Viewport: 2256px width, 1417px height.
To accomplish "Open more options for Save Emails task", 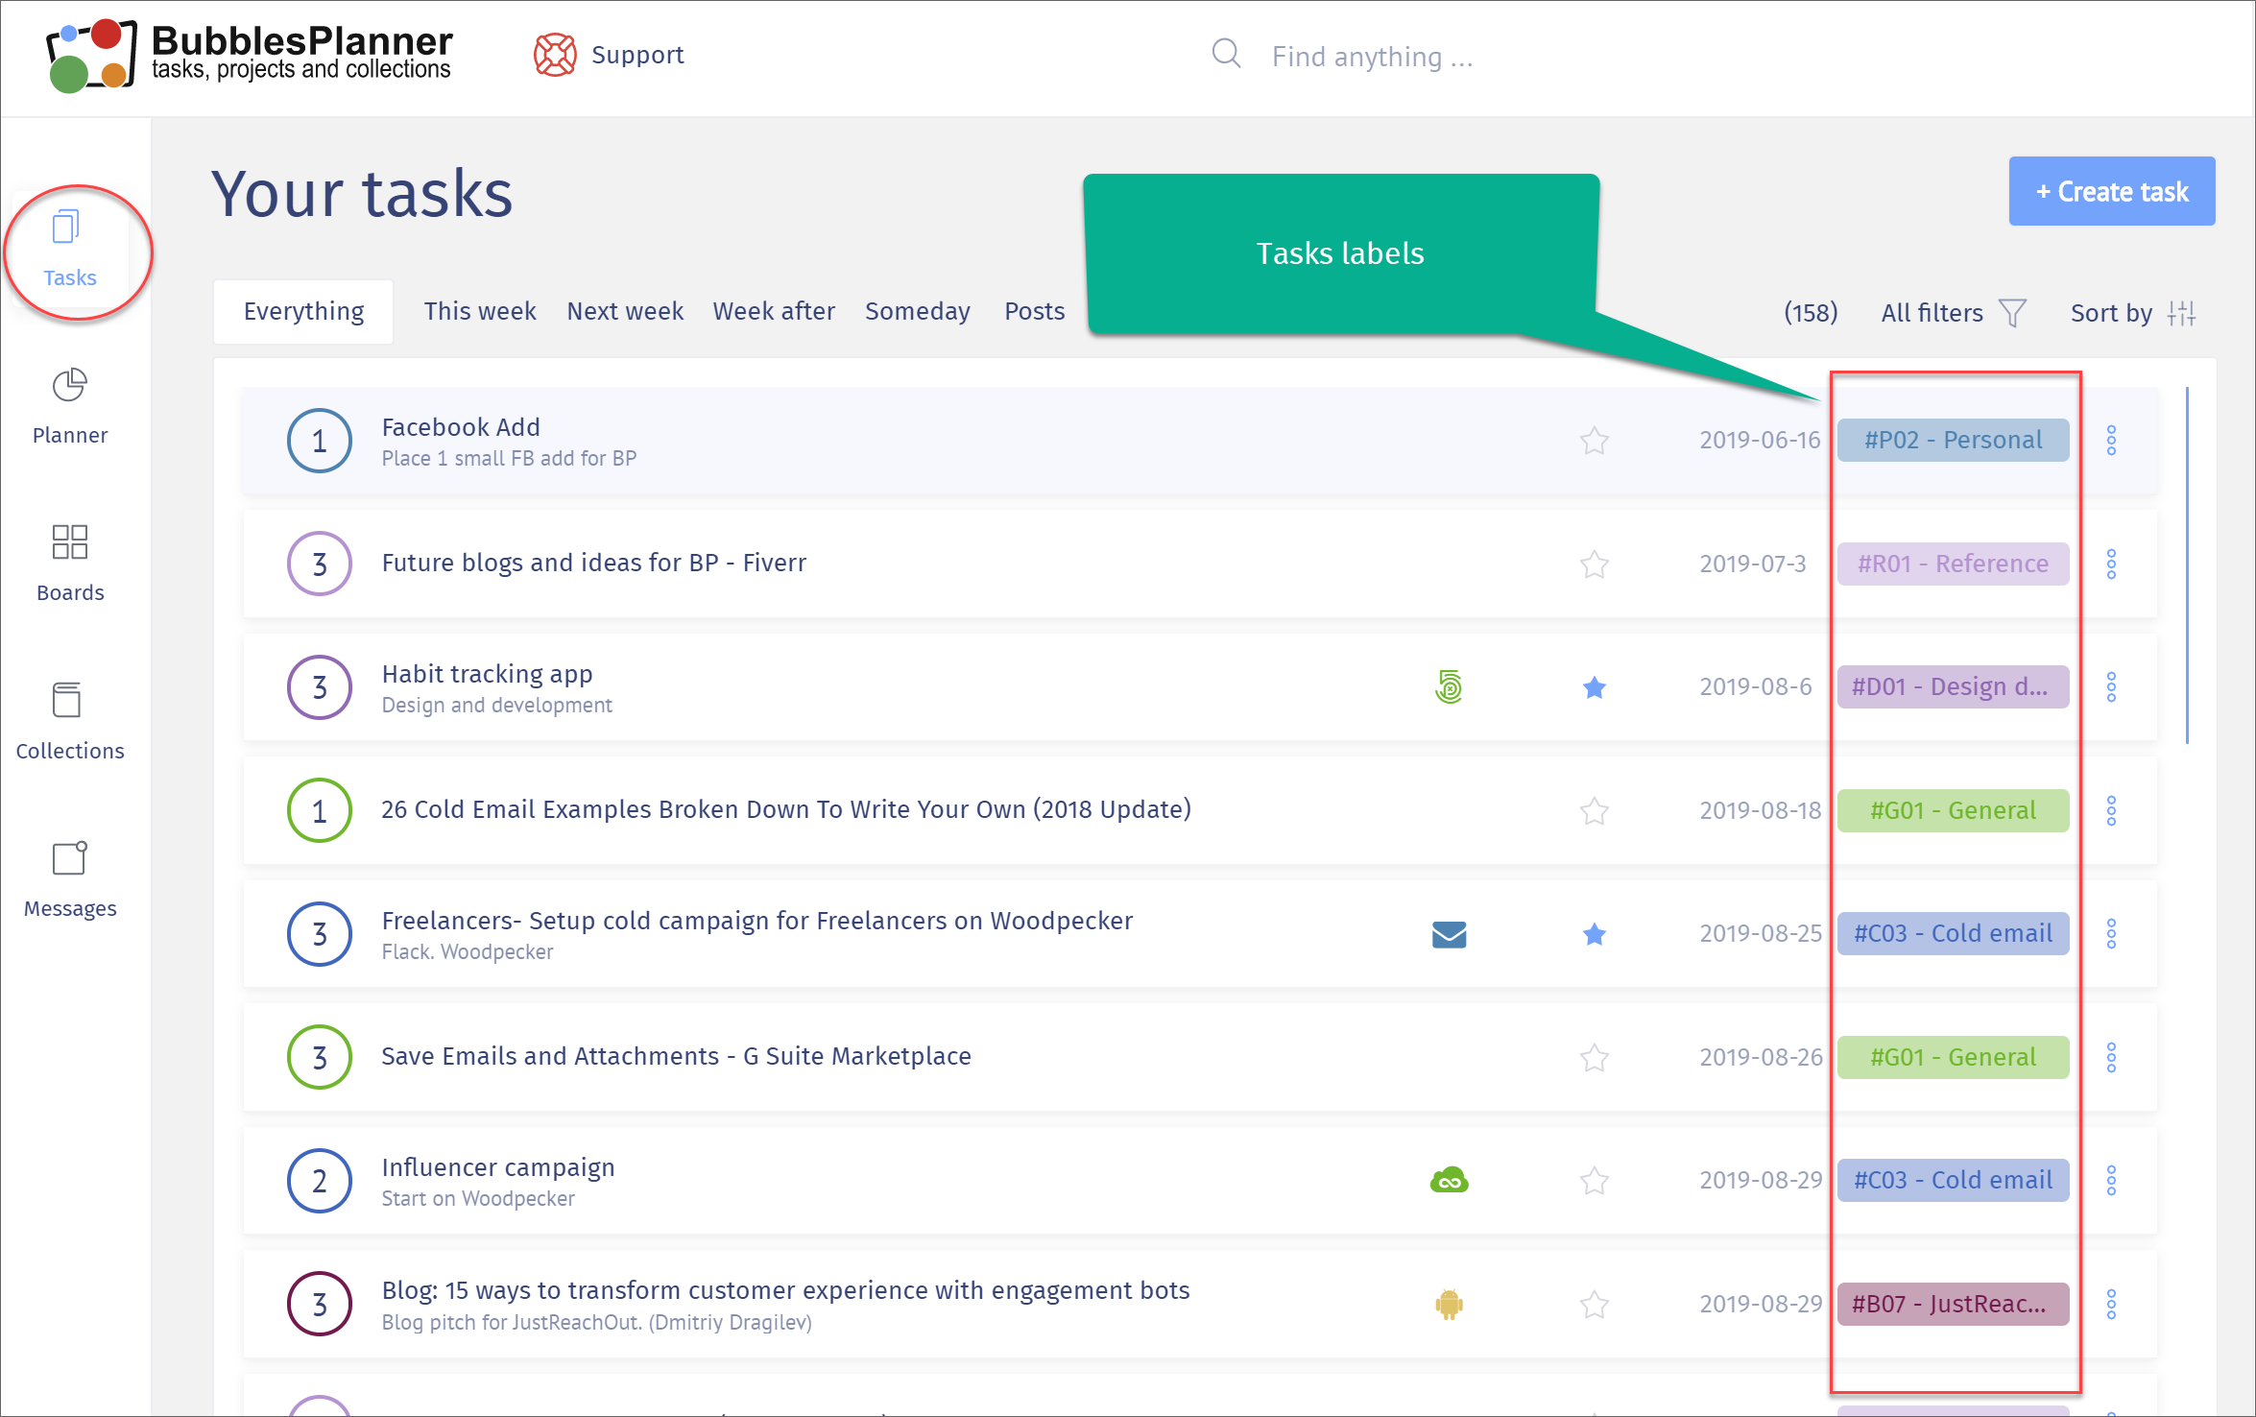I will 2111,1057.
